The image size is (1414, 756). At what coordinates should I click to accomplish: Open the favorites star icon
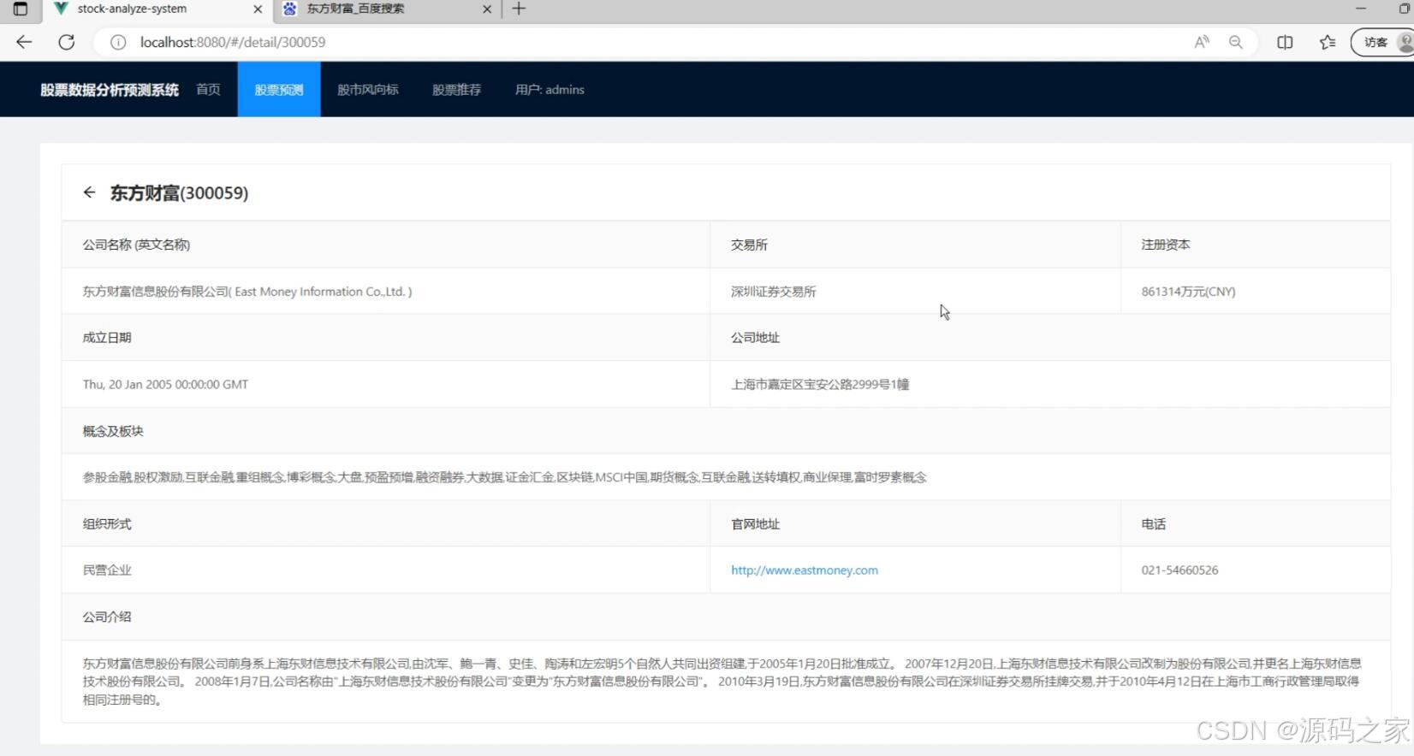[x=1328, y=42]
